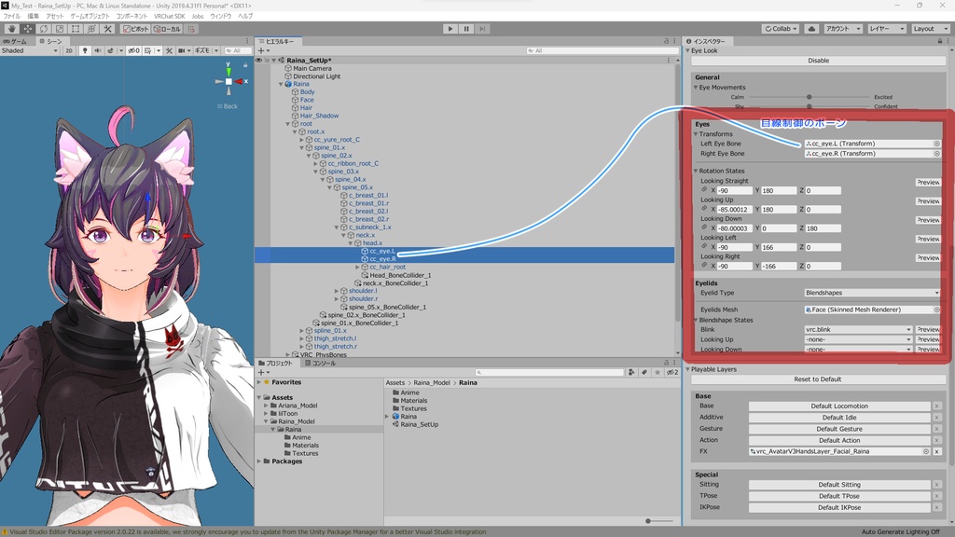Toggle the scene grid visibility icon
Image resolution: width=955 pixels, height=537 pixels.
tap(148, 50)
